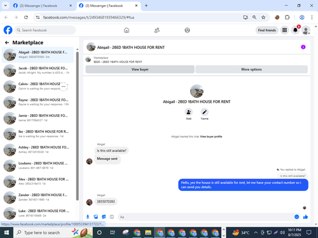Open Chrome's three-dot menu
The image size is (318, 238).
click(312, 17)
